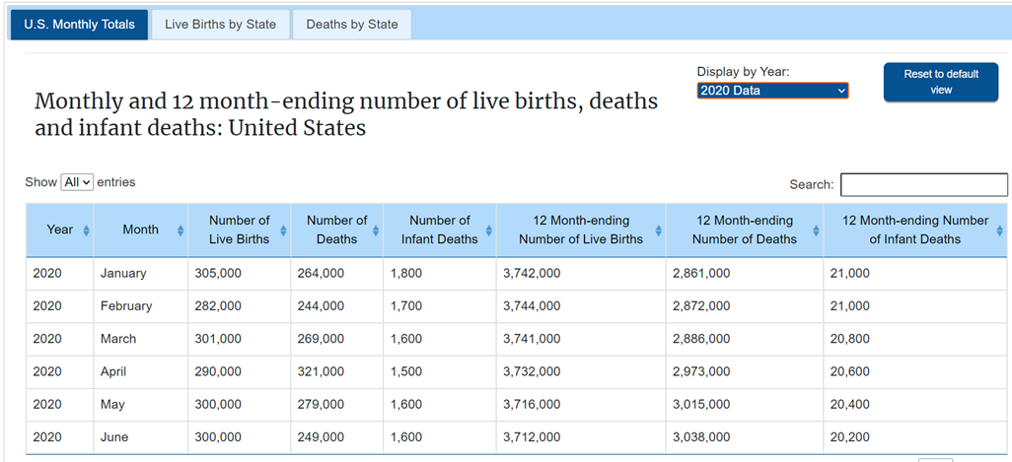Sort by 12 Month-ending Number of Infant Deaths
Viewport: 1012px width, 462px height.
(x=1001, y=231)
